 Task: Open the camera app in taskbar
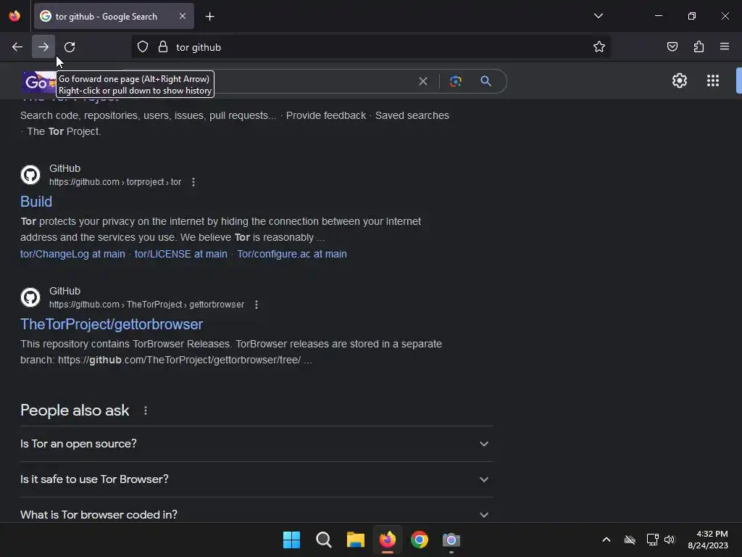[x=451, y=540]
